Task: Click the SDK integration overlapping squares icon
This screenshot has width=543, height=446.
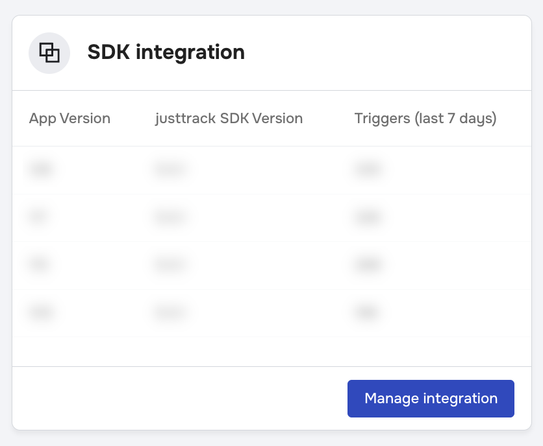Action: pos(49,53)
